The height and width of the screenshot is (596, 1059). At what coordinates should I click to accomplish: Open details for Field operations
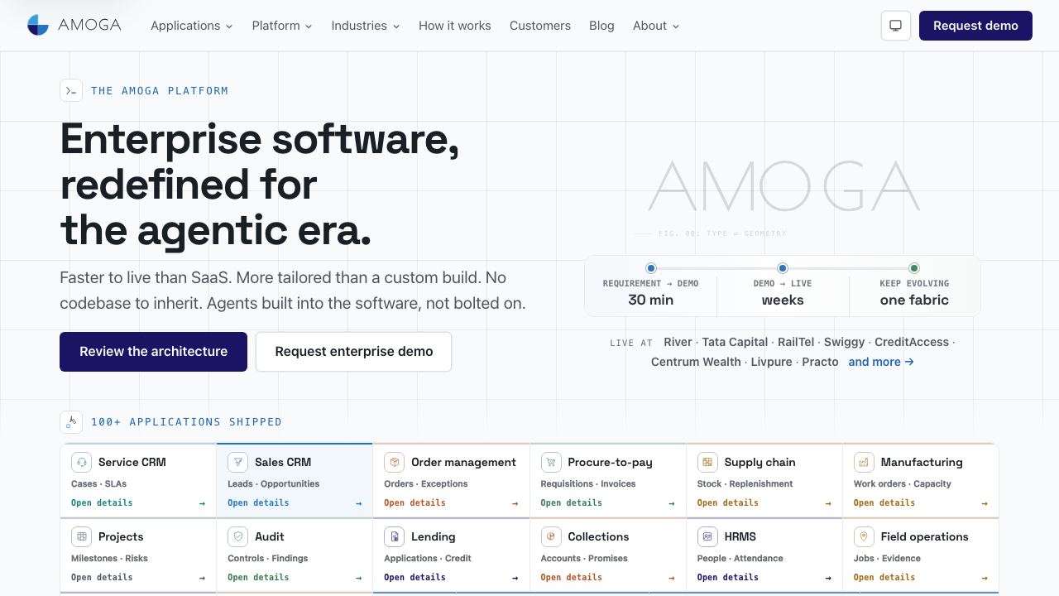[884, 577]
